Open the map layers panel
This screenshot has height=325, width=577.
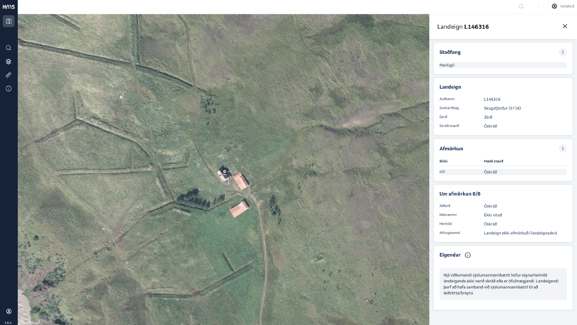(x=9, y=61)
